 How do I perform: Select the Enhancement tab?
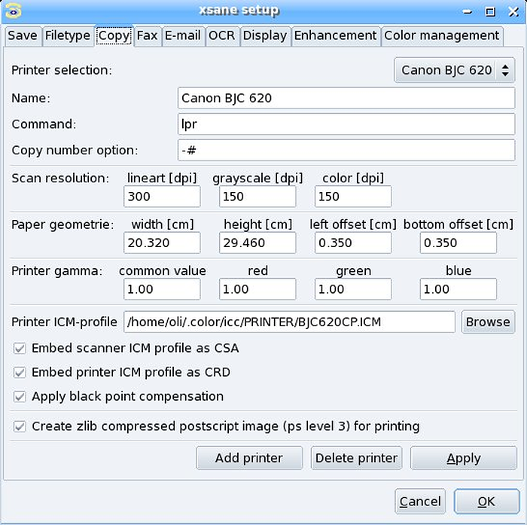tap(336, 35)
